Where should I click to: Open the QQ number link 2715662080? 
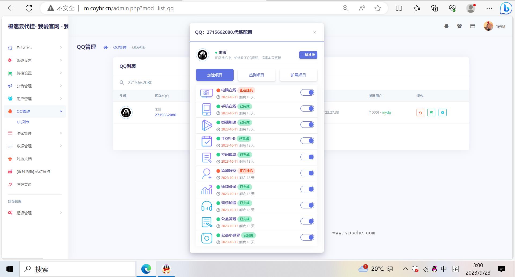[165, 115]
